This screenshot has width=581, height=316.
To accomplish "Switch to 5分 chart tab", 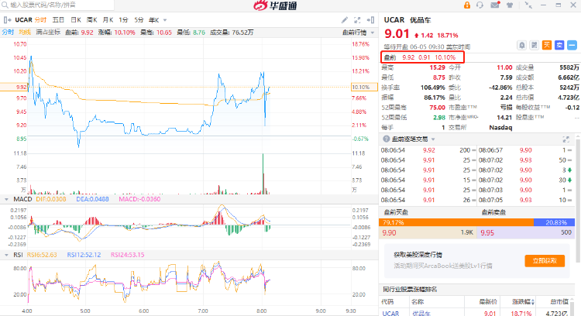I will 139,19.
